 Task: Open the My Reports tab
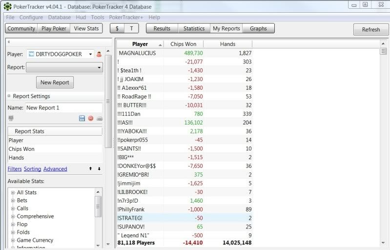[226, 28]
